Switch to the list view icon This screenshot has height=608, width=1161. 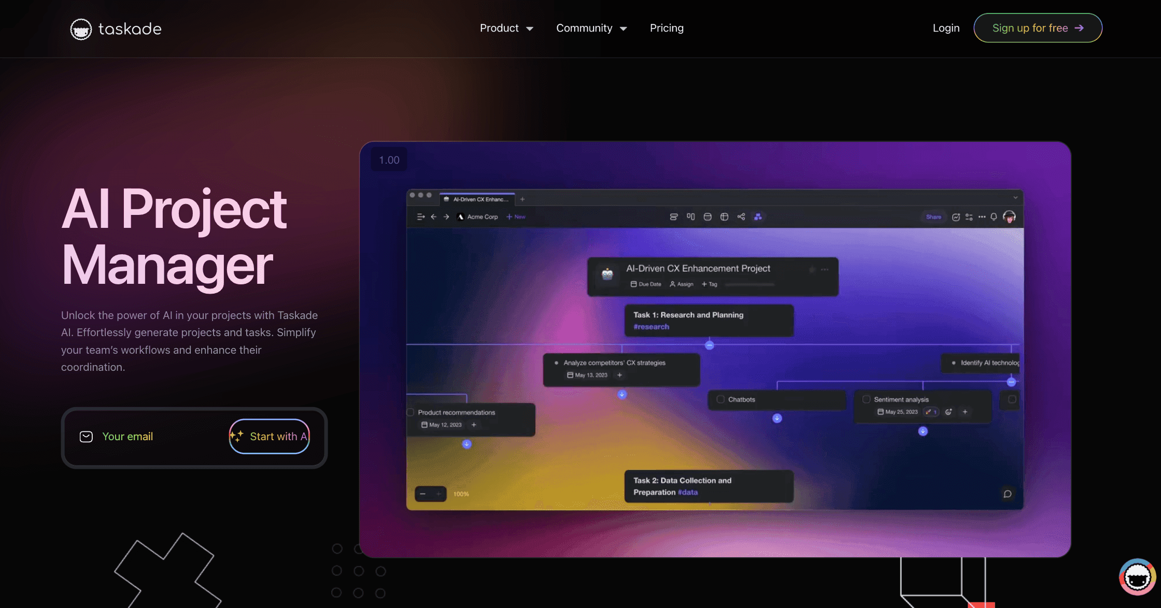(674, 217)
